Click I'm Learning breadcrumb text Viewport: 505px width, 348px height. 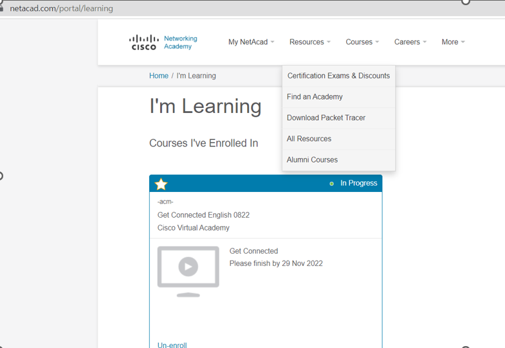point(196,76)
